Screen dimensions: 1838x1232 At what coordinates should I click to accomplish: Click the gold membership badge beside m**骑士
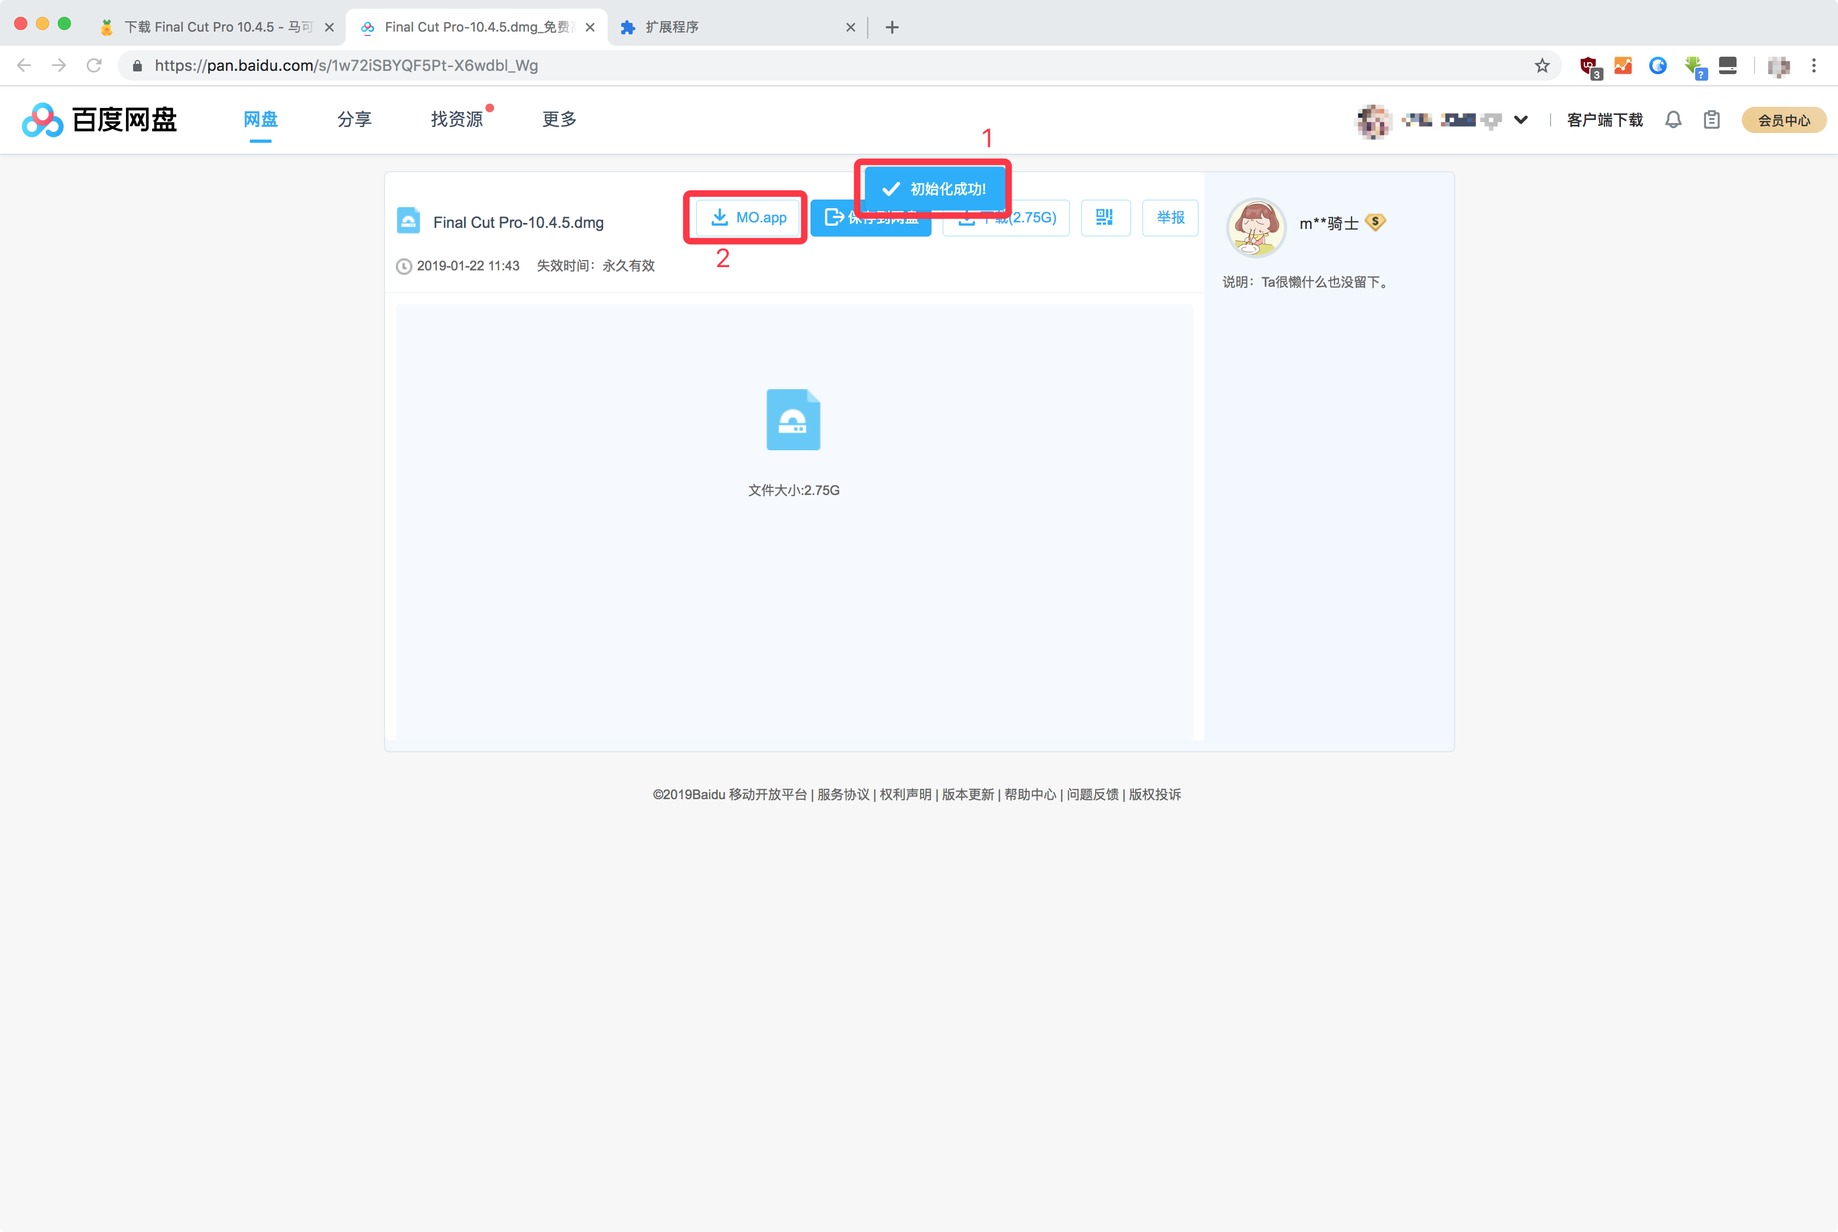pyautogui.click(x=1375, y=222)
